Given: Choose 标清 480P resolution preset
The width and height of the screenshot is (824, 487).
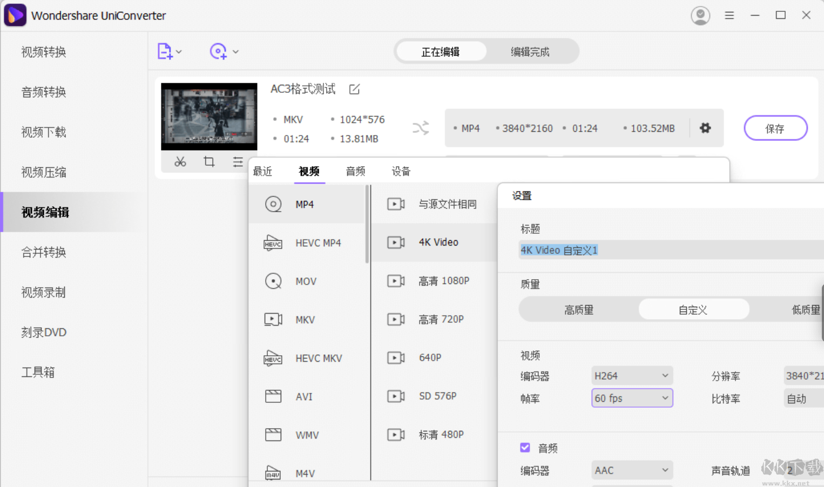Looking at the screenshot, I should pyautogui.click(x=434, y=434).
